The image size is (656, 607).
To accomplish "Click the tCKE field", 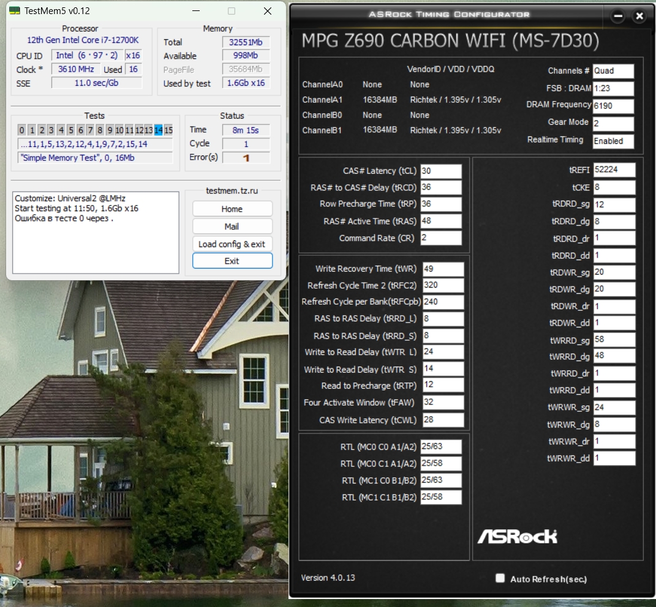I will pos(614,187).
